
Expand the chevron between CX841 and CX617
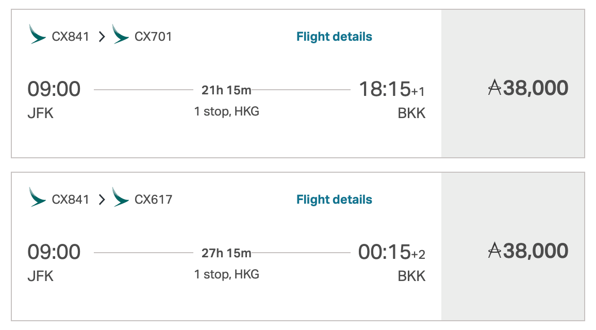(101, 199)
